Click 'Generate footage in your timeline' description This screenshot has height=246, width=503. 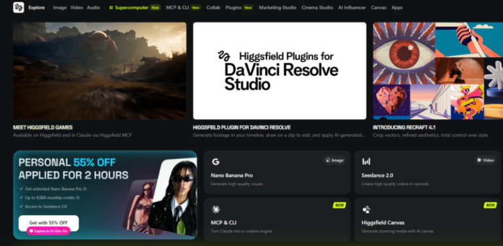[279, 135]
